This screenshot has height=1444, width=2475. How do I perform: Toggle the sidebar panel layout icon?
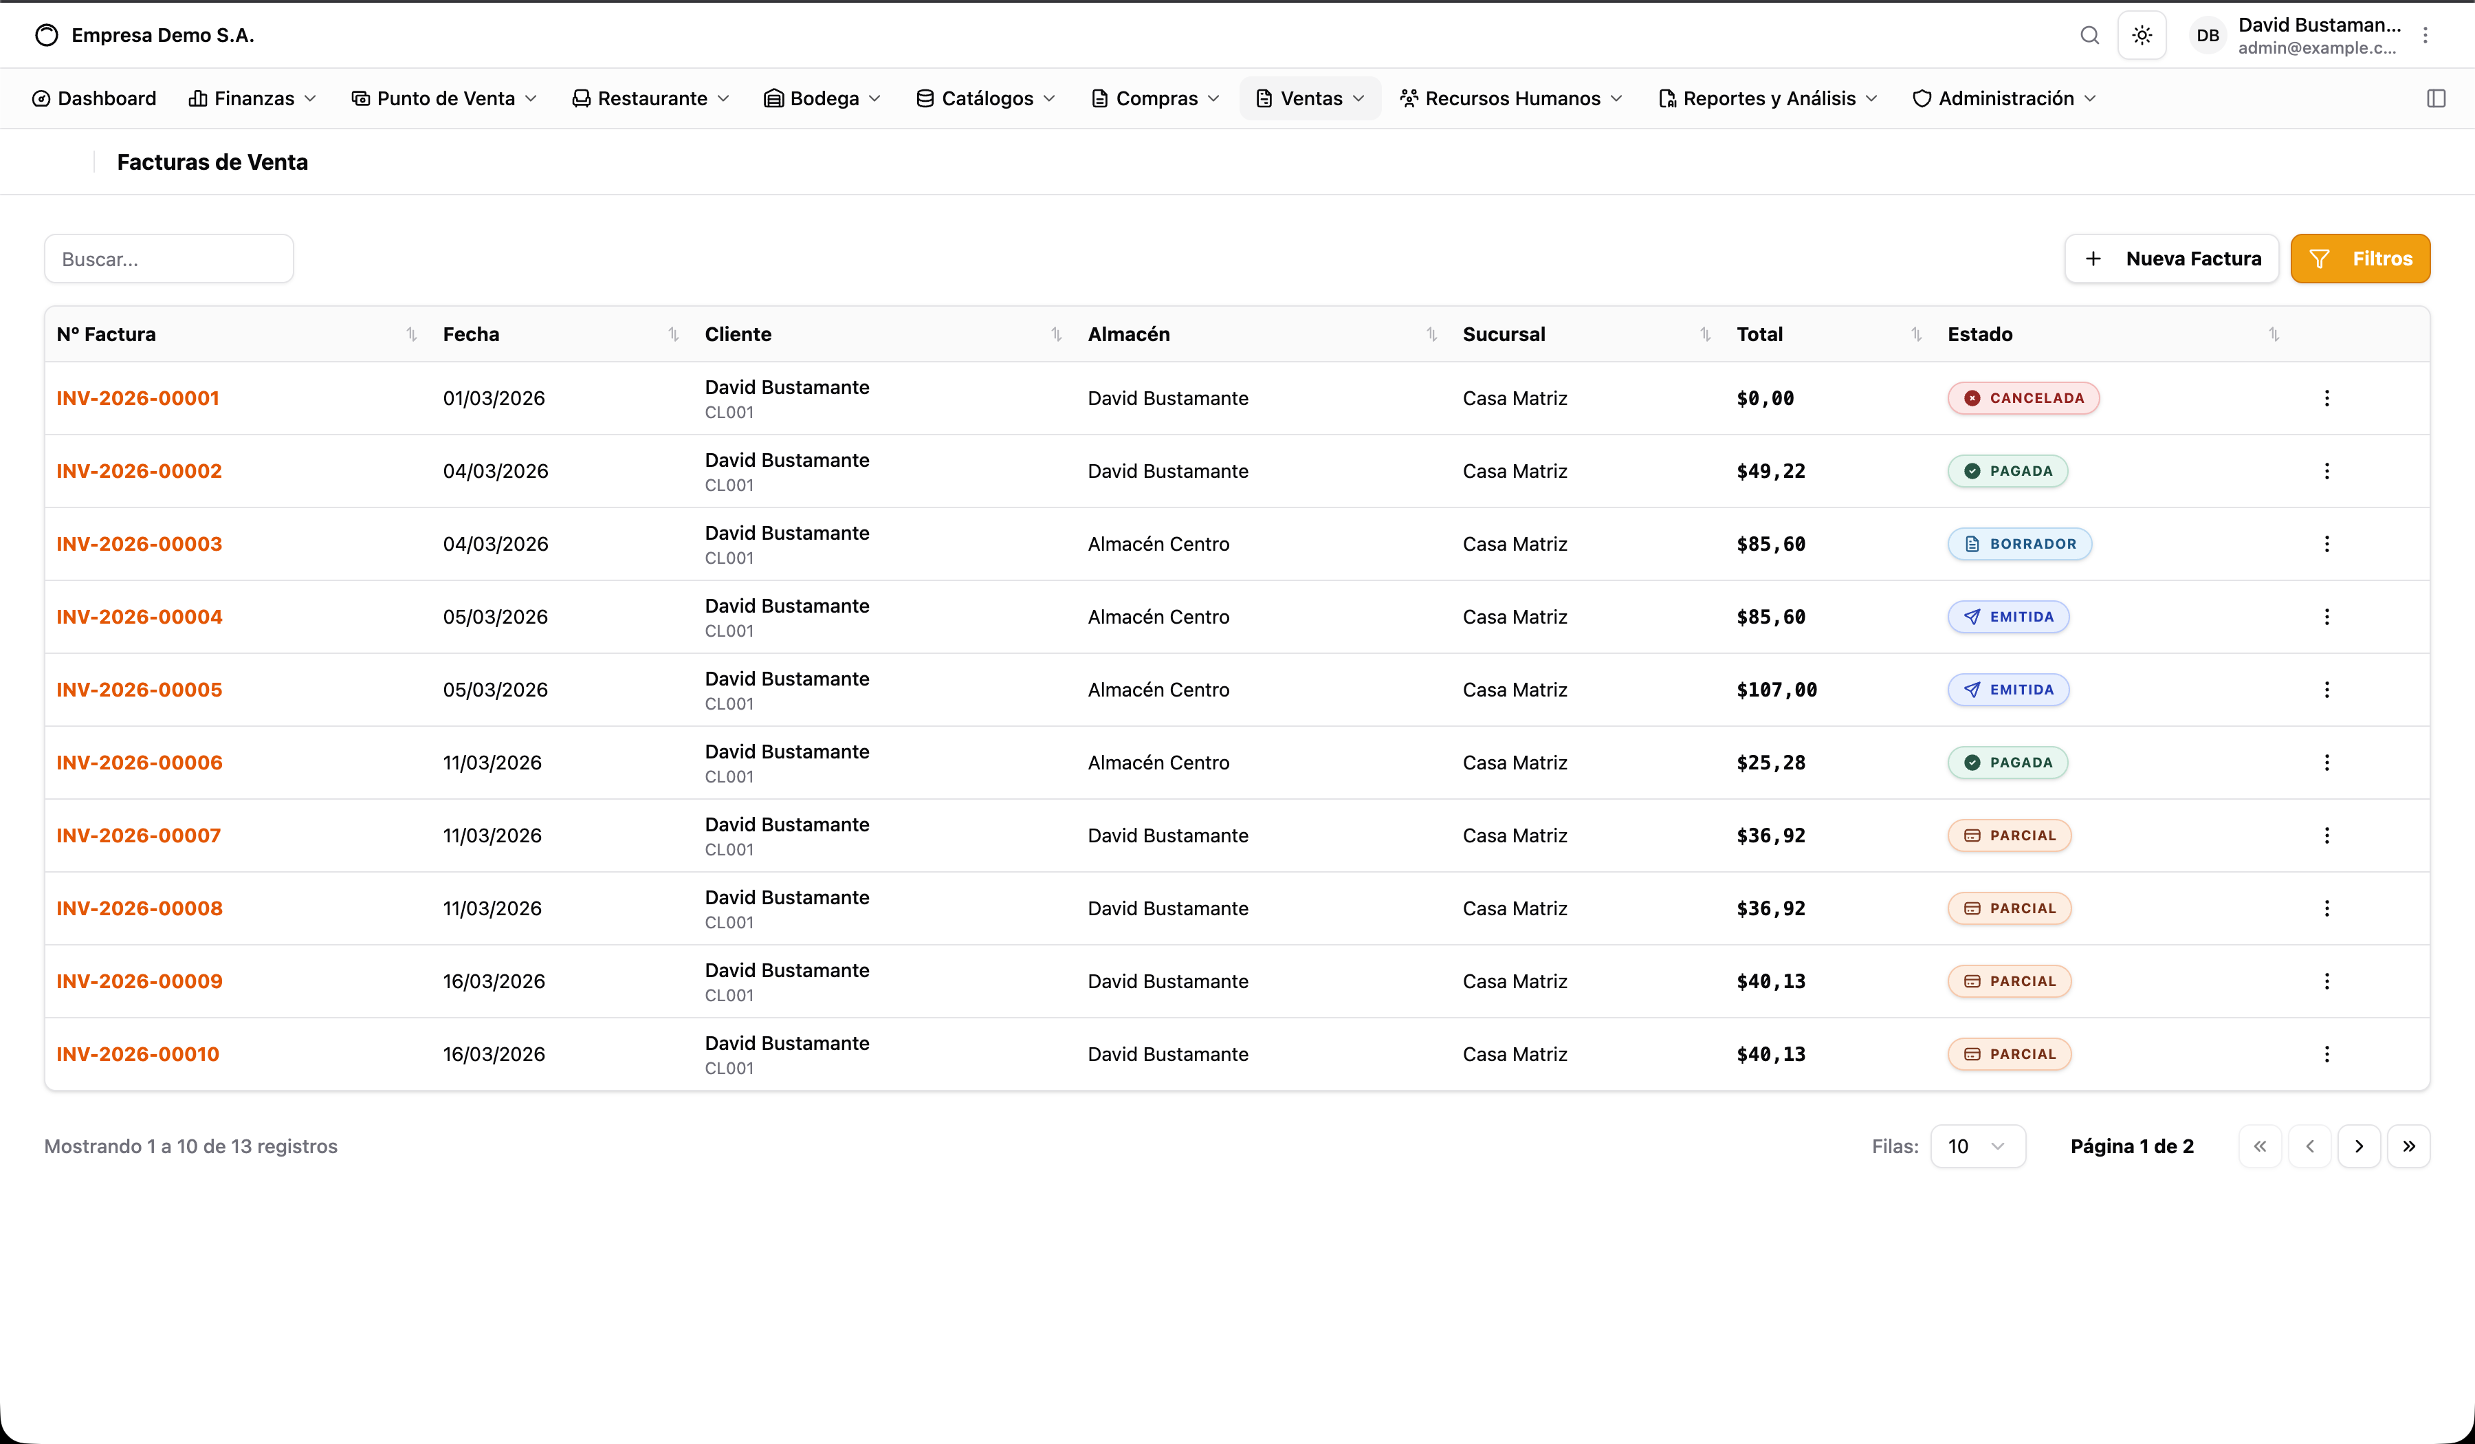(2436, 98)
